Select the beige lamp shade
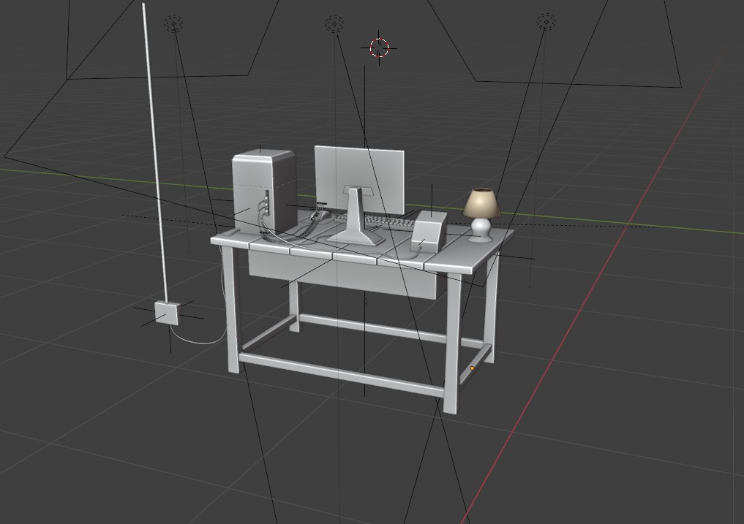The image size is (744, 524). (x=482, y=203)
